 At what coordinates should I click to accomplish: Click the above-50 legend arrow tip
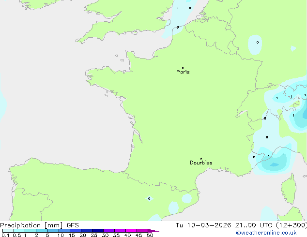(153, 231)
